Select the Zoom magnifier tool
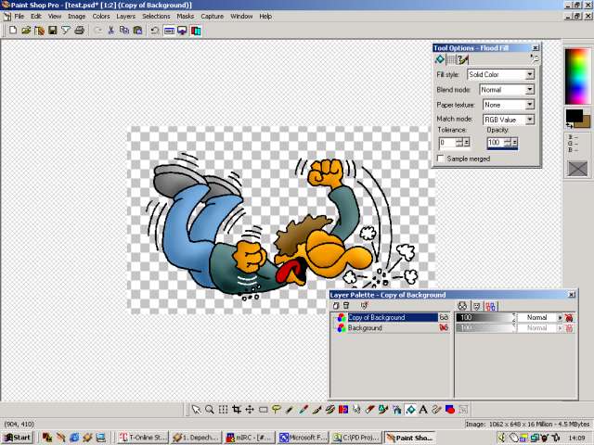Image resolution: width=594 pixels, height=445 pixels. click(x=210, y=410)
